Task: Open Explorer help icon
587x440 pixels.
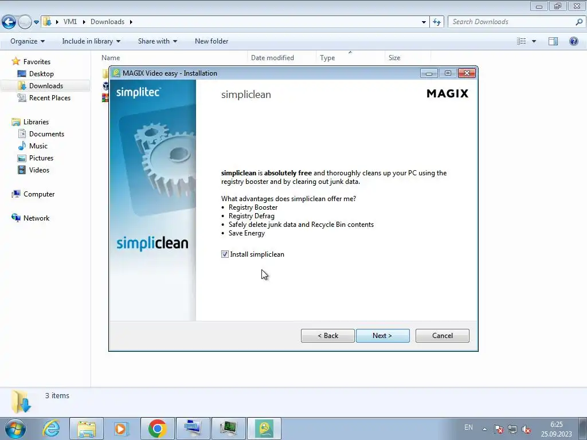Action: tap(573, 41)
